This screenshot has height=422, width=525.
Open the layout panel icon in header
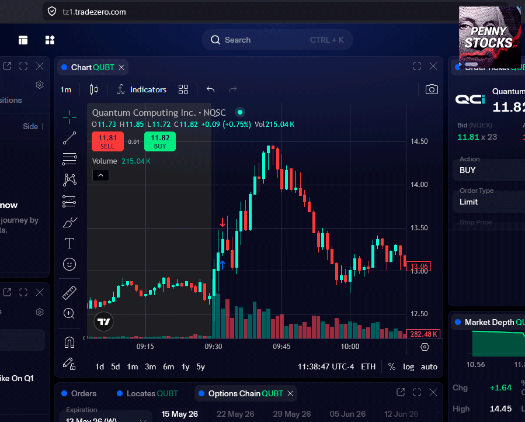click(x=23, y=40)
